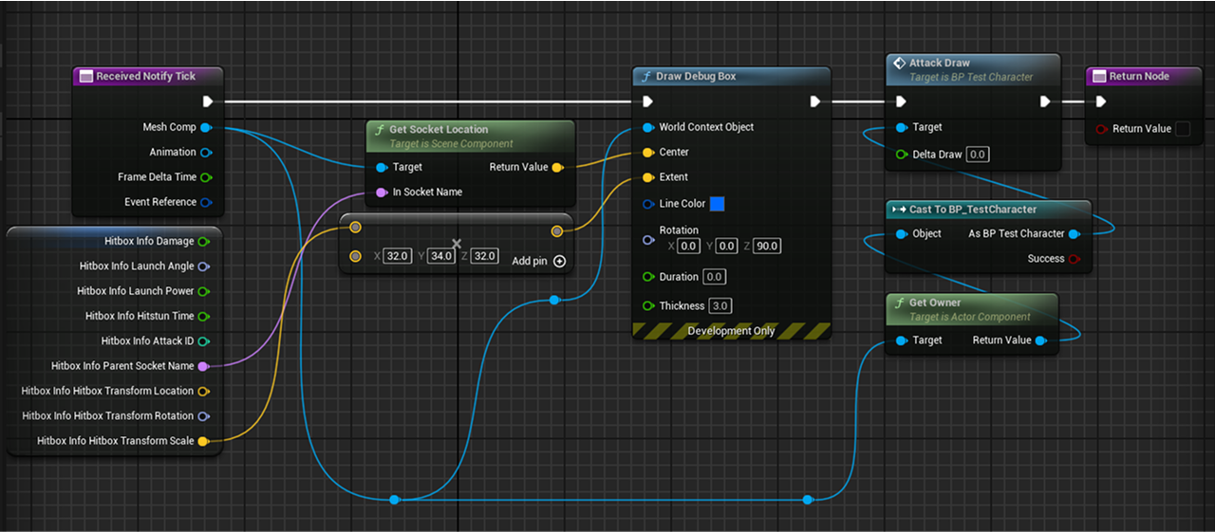The image size is (1215, 532).
Task: Click the Center input pin
Action: 648,152
